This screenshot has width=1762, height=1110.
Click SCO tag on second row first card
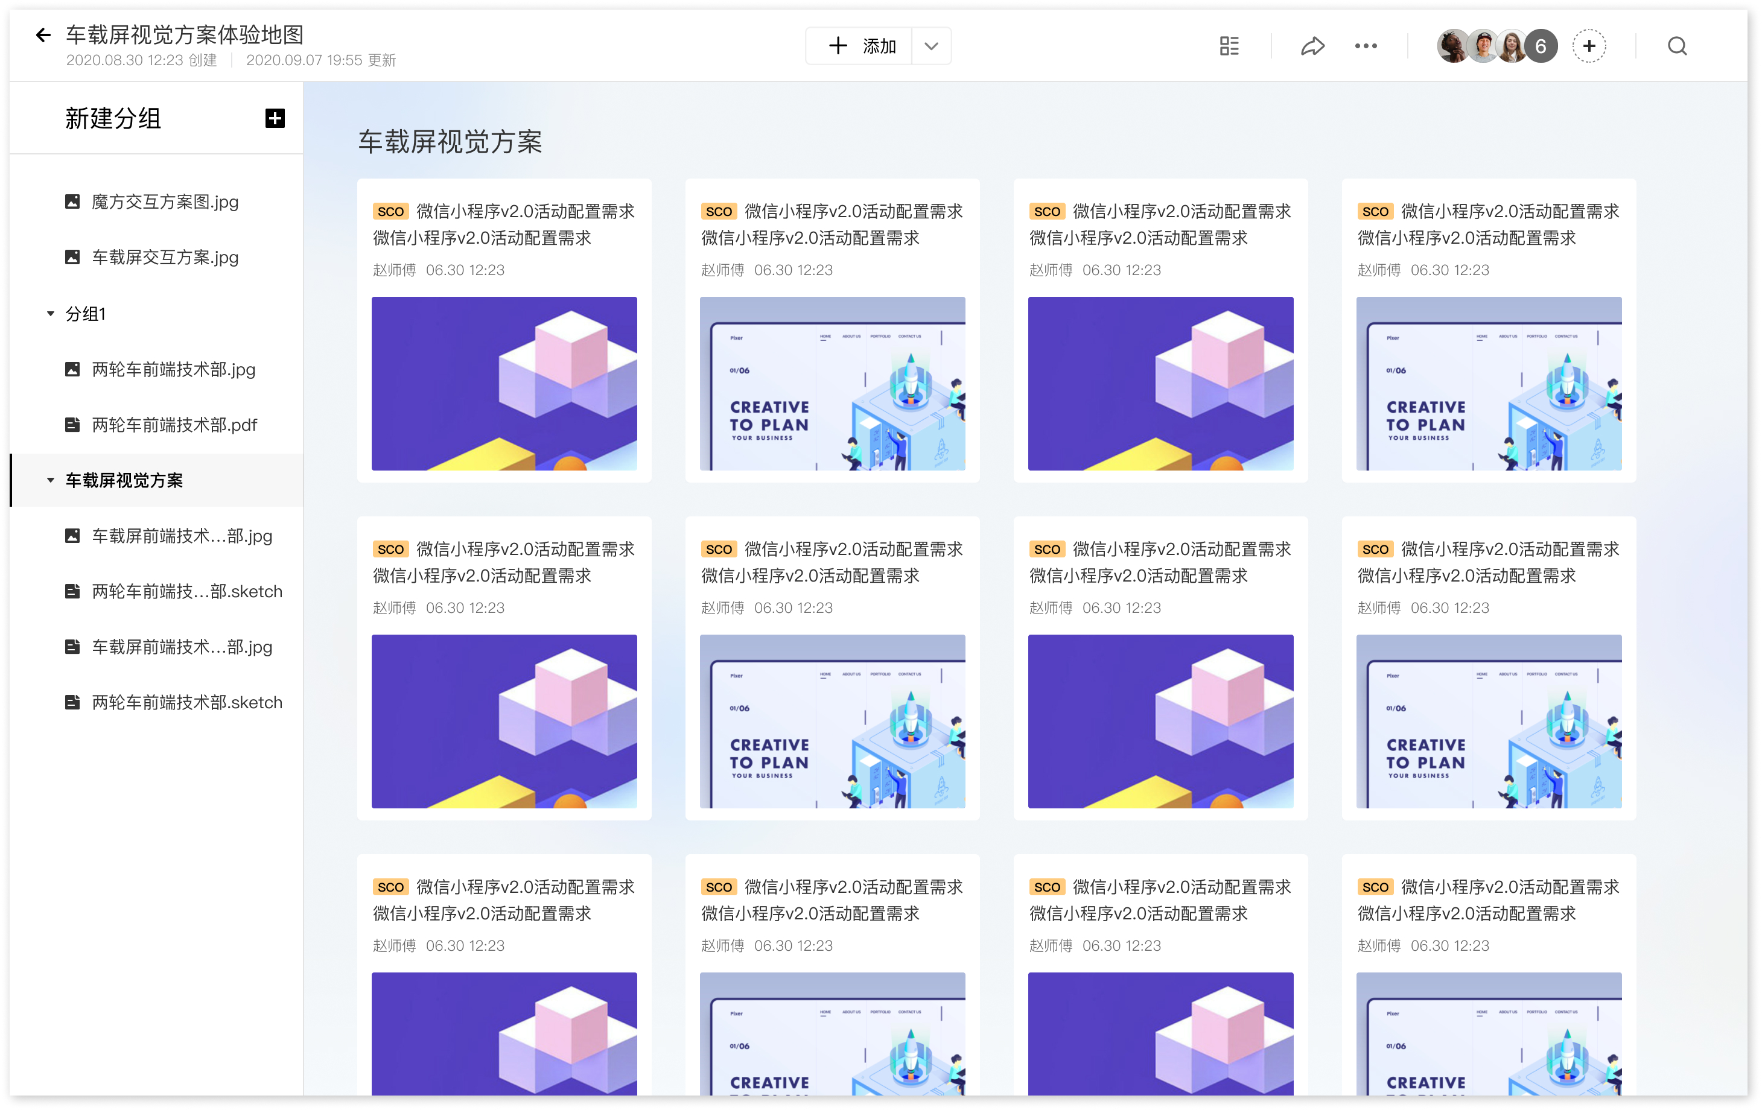click(x=390, y=550)
